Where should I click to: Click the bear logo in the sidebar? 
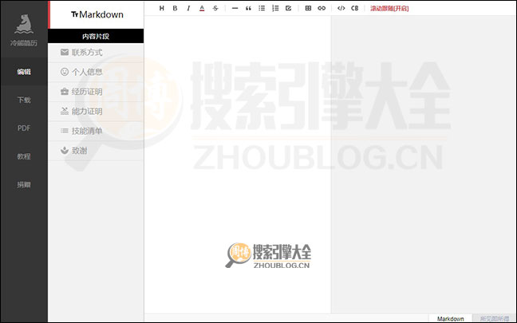[24, 24]
